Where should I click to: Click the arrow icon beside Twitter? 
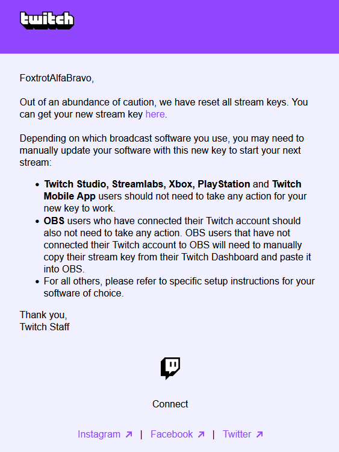260,435
